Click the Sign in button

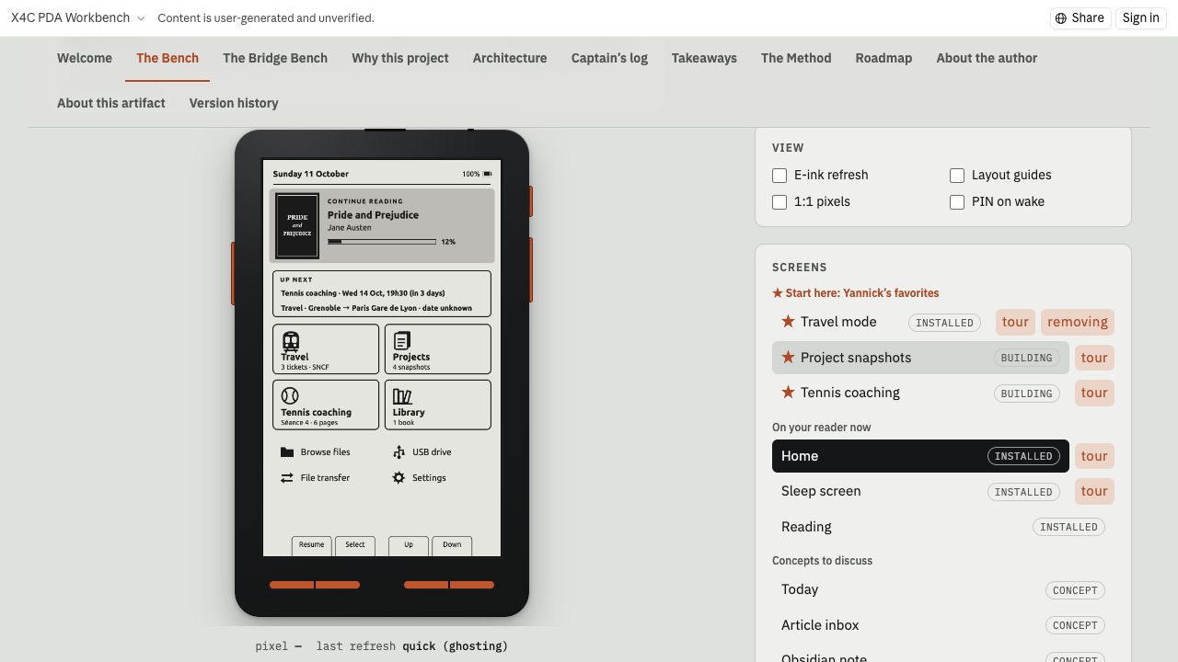coord(1140,18)
